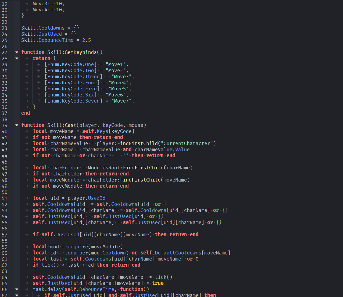Collapse the Skill:GetKeybinds function fold arrow
The width and height of the screenshot is (343, 297).
tap(17, 52)
